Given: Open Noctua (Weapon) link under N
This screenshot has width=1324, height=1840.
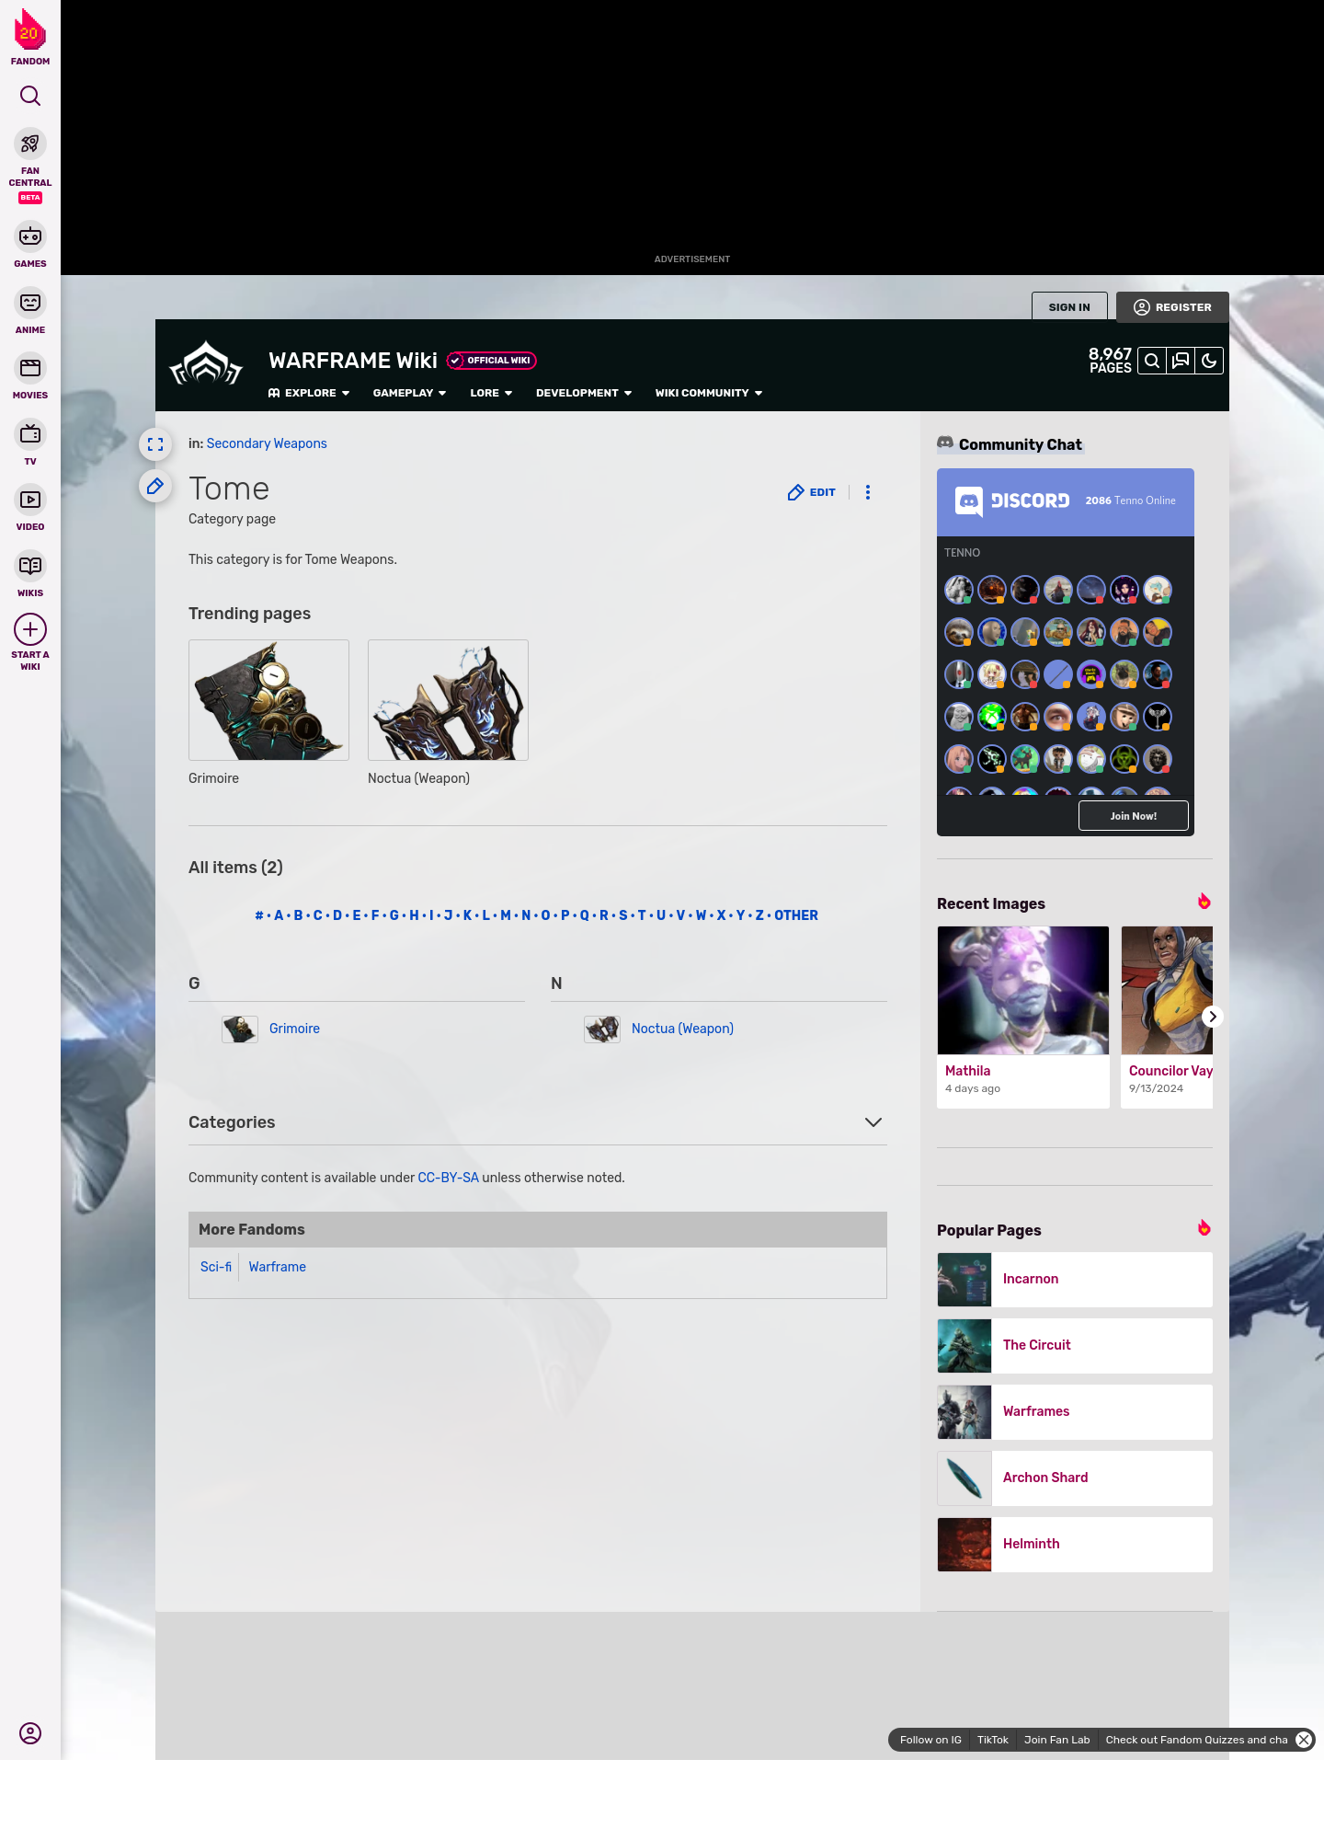Looking at the screenshot, I should click(x=682, y=1029).
